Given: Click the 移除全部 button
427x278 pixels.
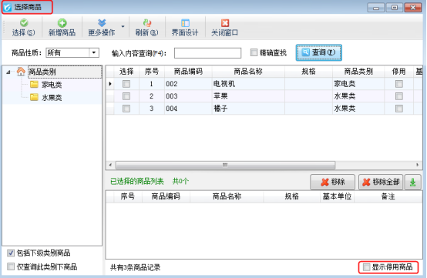Looking at the screenshot, I should click(x=381, y=182).
